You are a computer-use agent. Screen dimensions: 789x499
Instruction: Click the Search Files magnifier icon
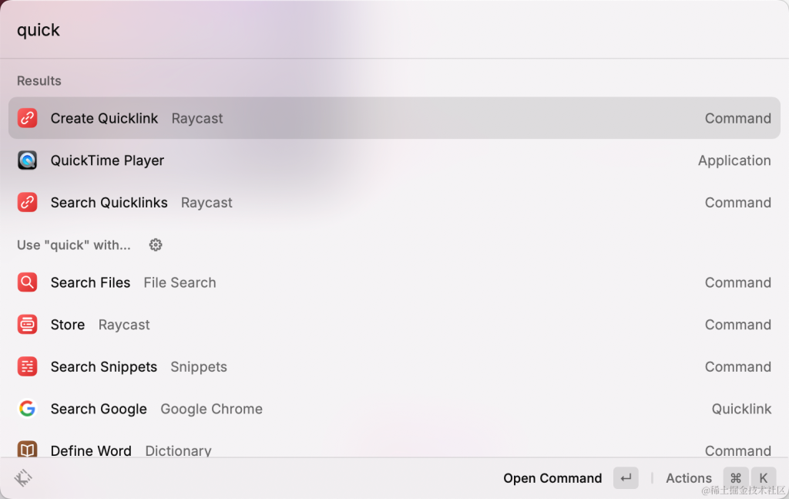(x=27, y=282)
